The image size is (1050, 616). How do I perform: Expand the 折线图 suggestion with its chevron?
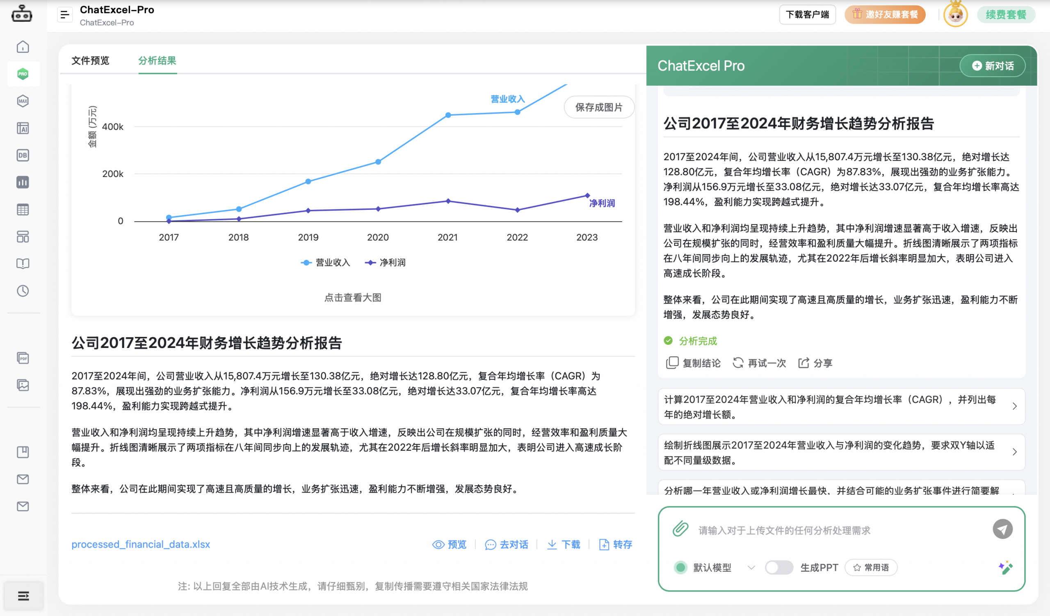tap(1016, 452)
